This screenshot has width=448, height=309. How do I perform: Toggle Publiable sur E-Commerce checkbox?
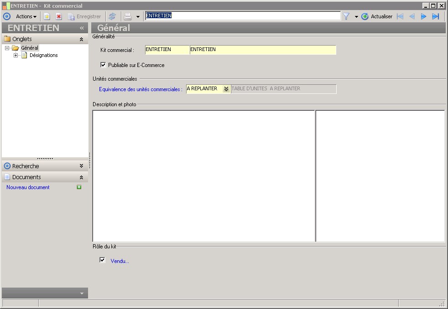(x=103, y=65)
